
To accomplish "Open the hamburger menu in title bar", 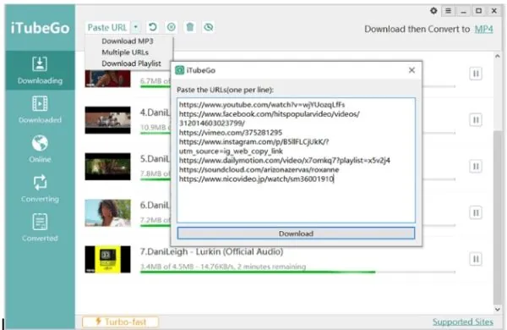I will (x=448, y=11).
